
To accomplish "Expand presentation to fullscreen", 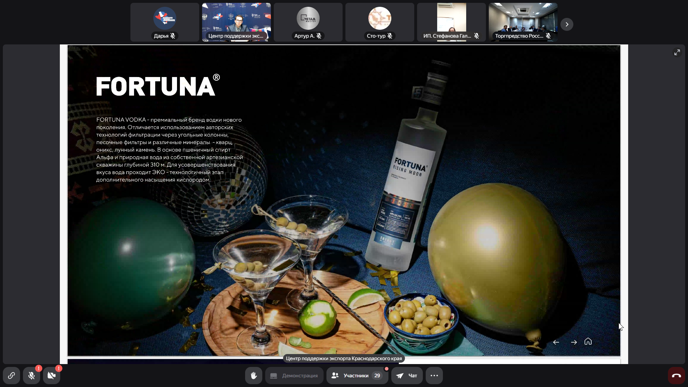I will 677,52.
